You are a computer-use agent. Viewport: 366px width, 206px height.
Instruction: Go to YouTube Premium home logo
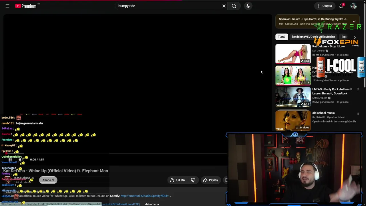tap(26, 6)
